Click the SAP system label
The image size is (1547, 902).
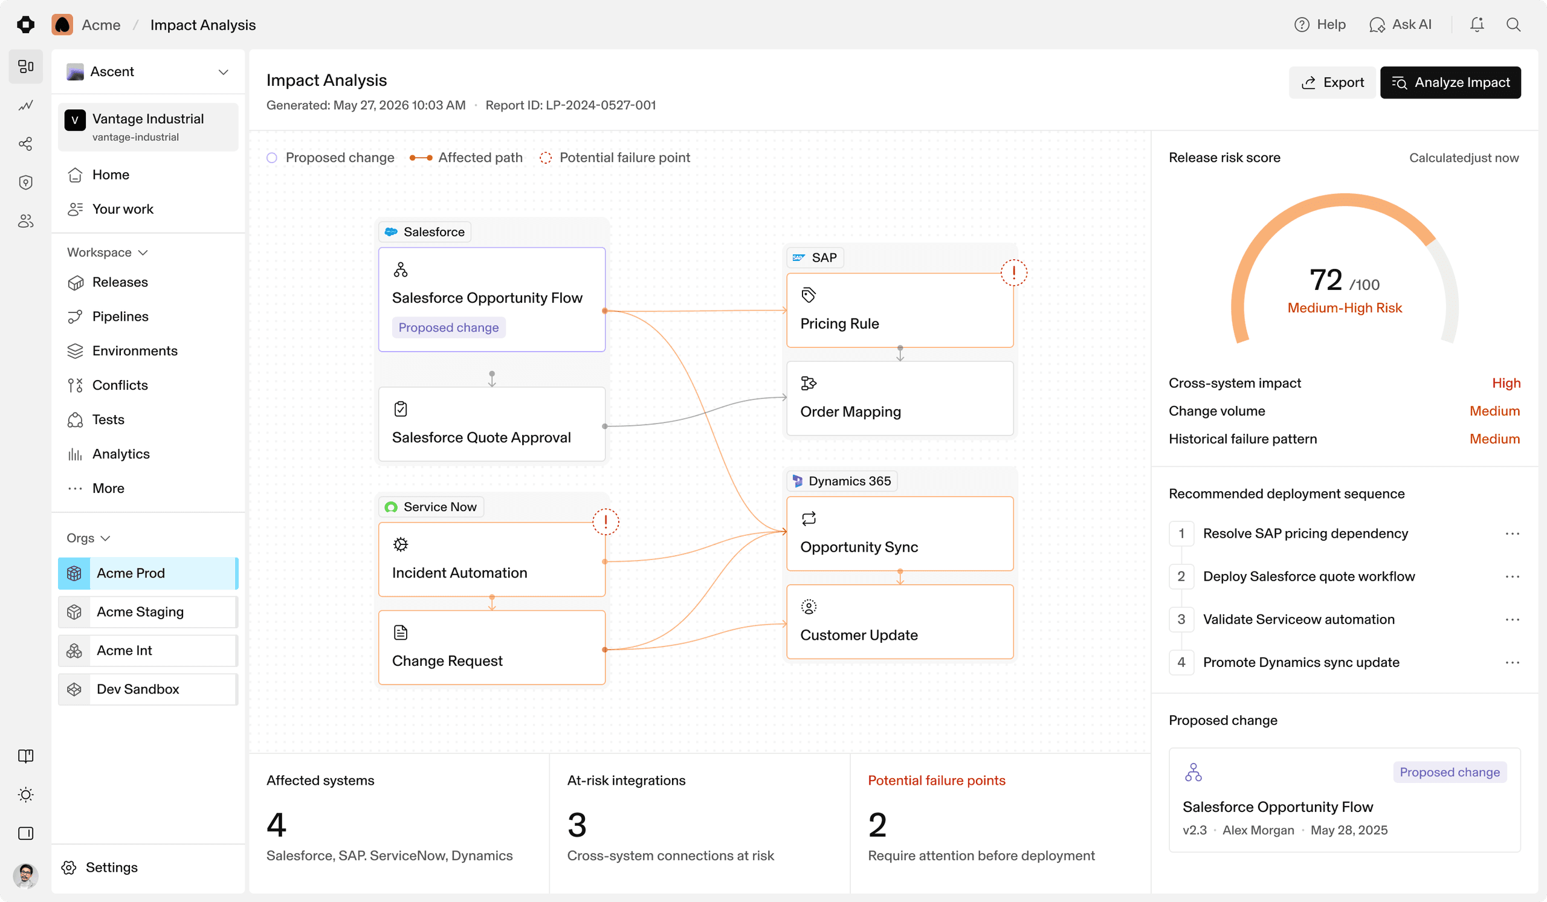(815, 258)
